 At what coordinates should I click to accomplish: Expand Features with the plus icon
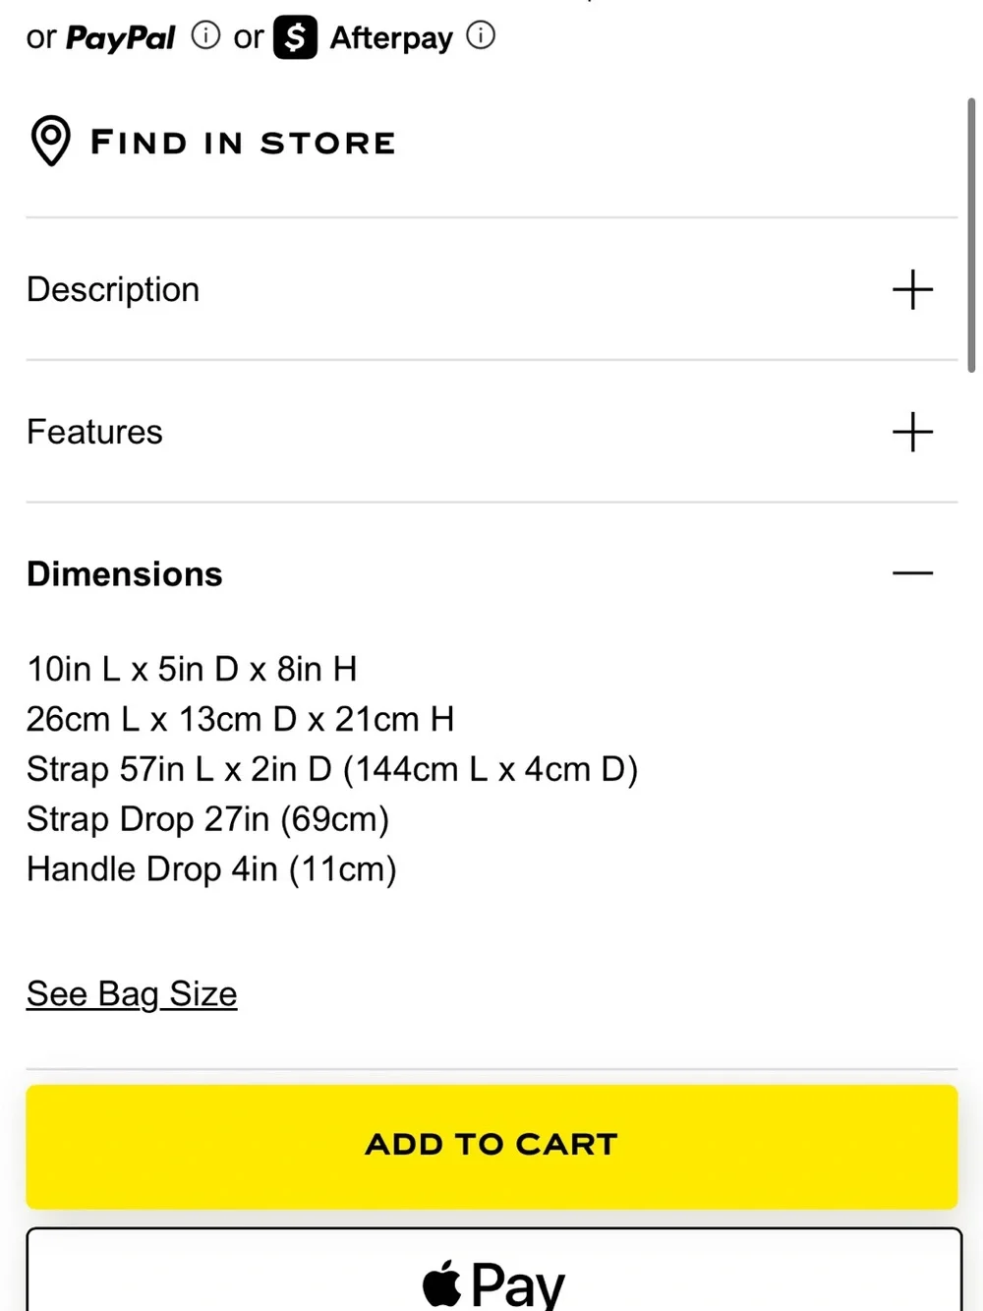pos(912,433)
